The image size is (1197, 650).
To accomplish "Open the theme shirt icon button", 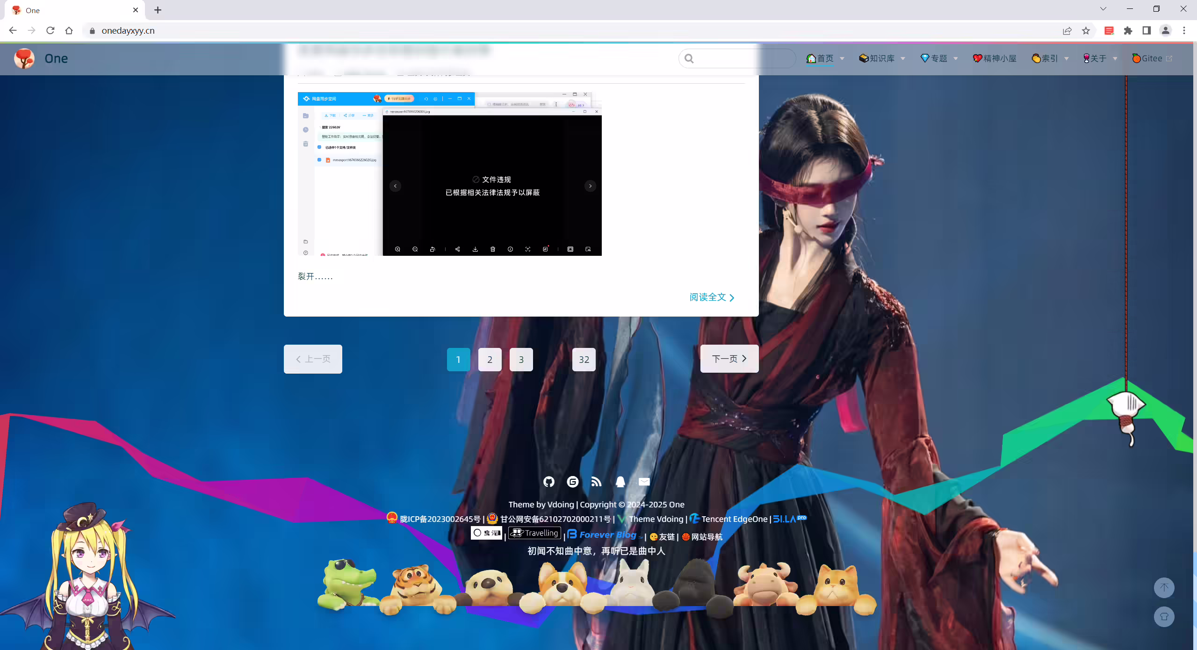I will tap(1164, 617).
